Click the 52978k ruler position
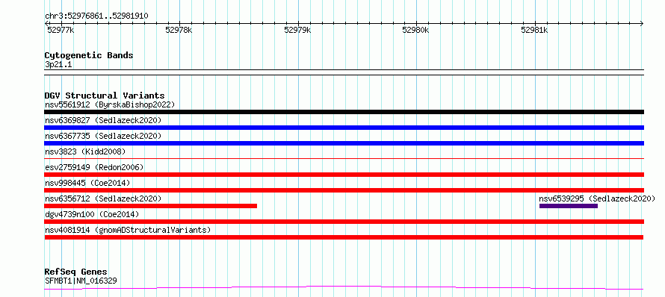665x297 pixels. (179, 30)
